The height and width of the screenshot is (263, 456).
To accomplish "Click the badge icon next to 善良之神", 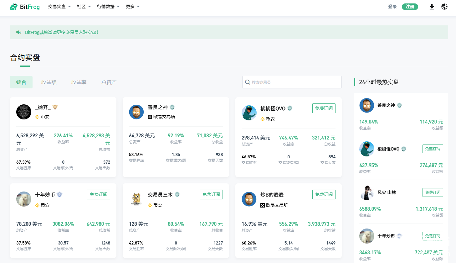I will point(172,107).
